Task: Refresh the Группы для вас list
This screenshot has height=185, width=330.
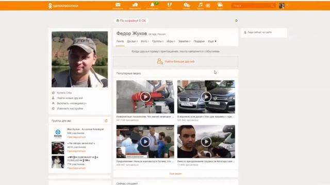Action: pos(106,121)
